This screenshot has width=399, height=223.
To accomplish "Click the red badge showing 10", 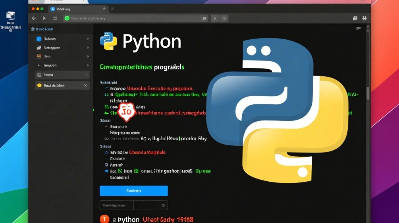I will pyautogui.click(x=127, y=112).
